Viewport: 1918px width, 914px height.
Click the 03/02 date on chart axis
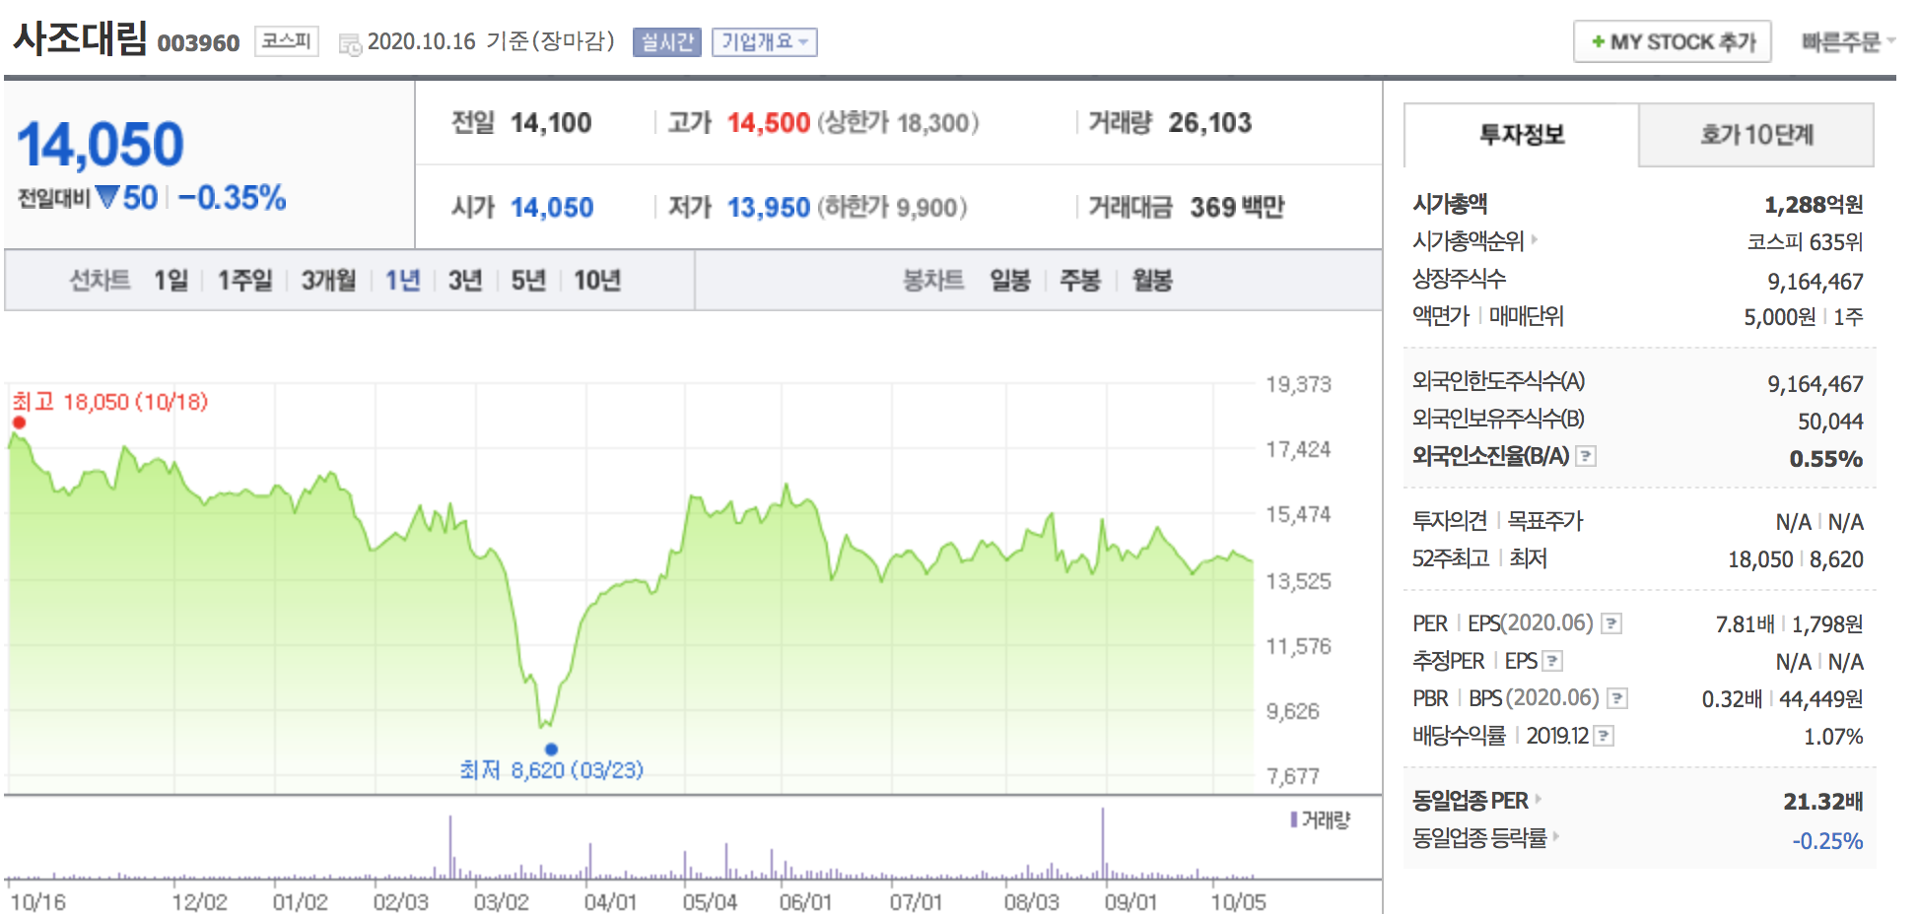click(x=501, y=901)
